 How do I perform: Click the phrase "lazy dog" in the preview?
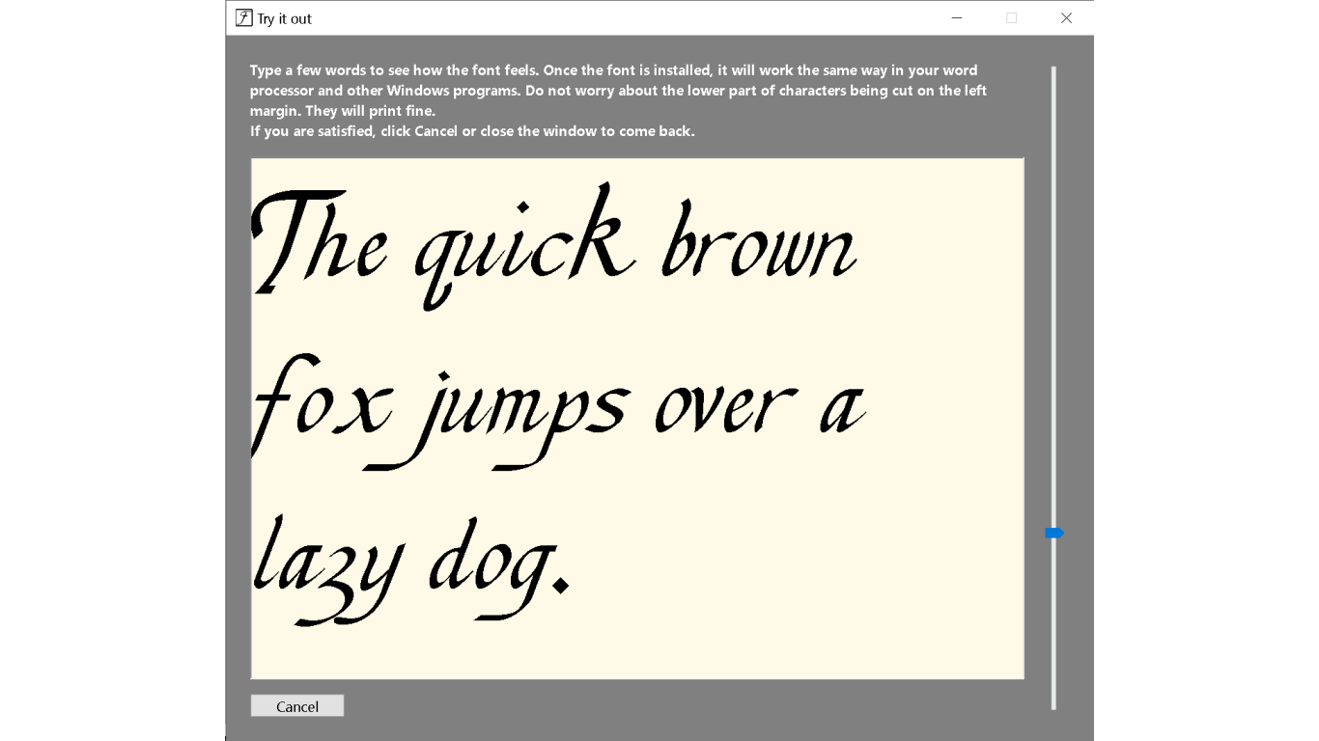406,569
